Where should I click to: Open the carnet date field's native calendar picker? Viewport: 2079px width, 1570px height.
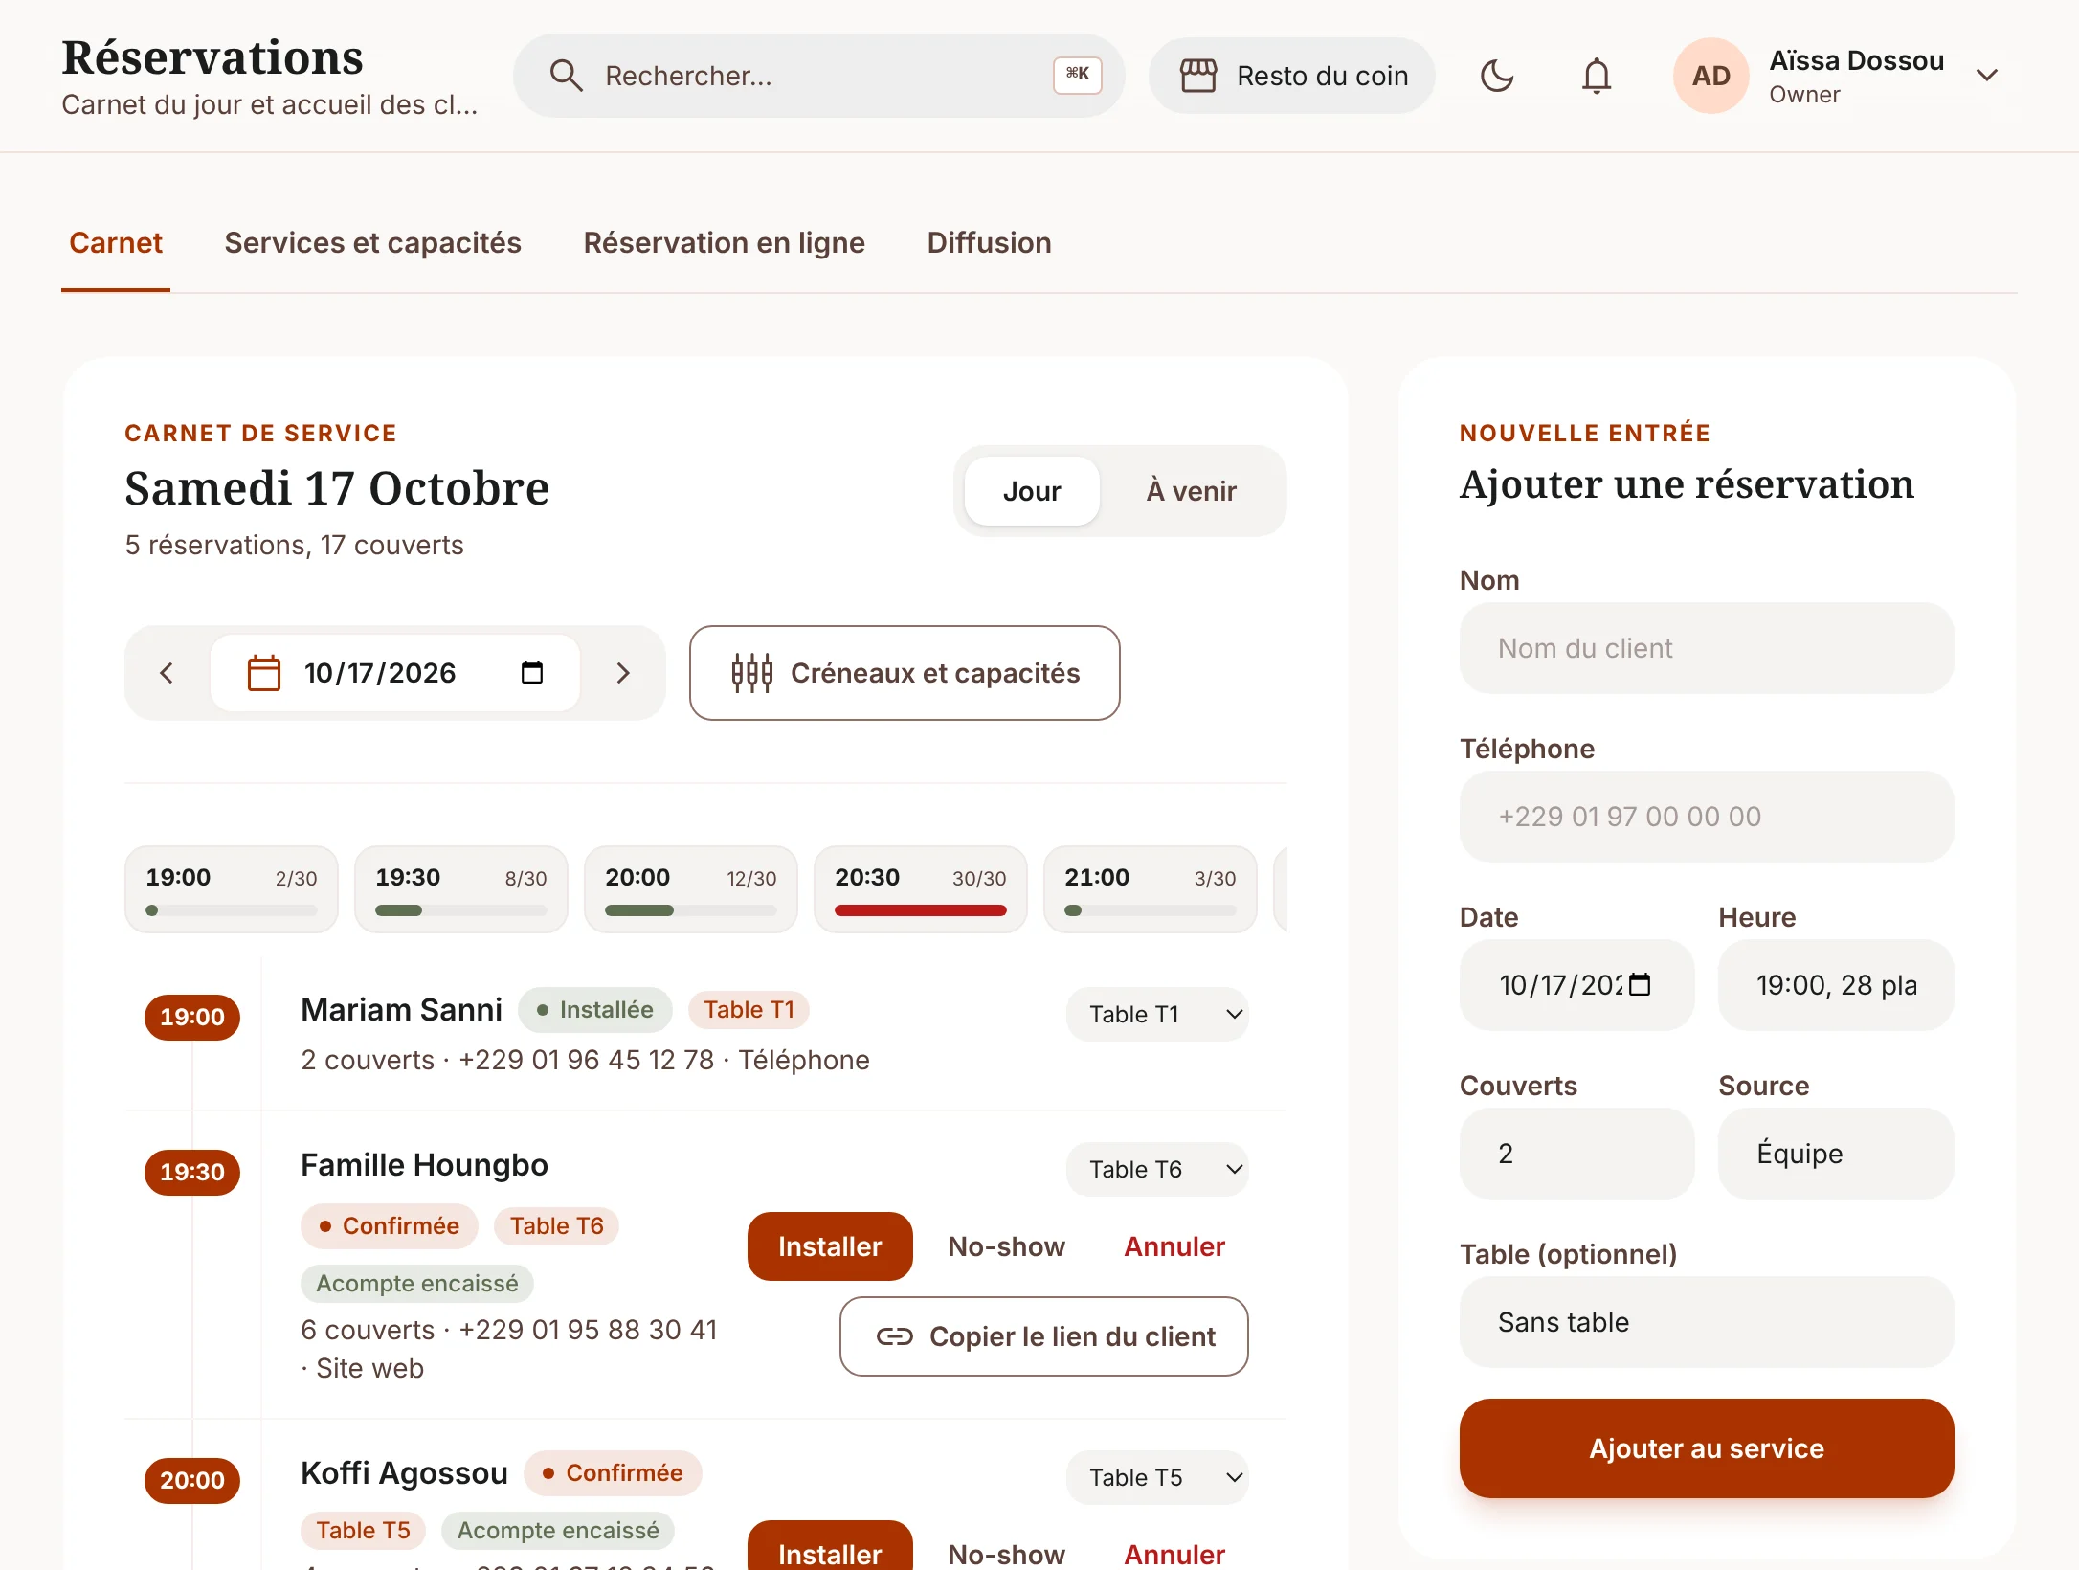pos(532,673)
